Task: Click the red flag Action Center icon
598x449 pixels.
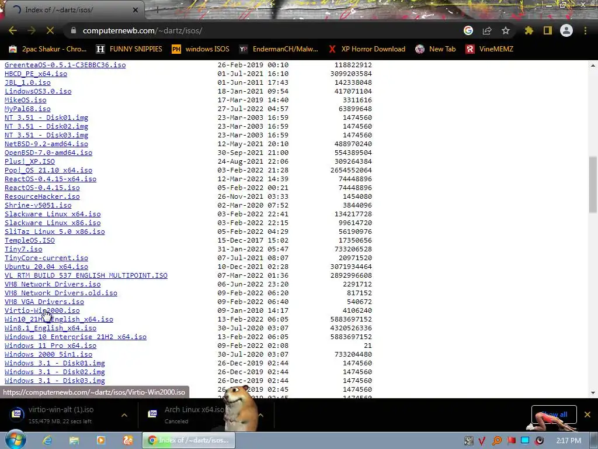Action: (x=512, y=441)
